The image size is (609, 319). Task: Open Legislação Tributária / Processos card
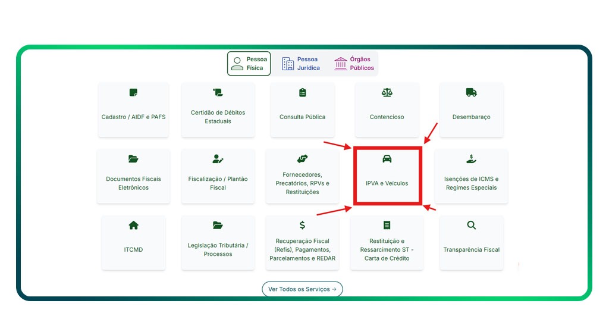coord(218,243)
